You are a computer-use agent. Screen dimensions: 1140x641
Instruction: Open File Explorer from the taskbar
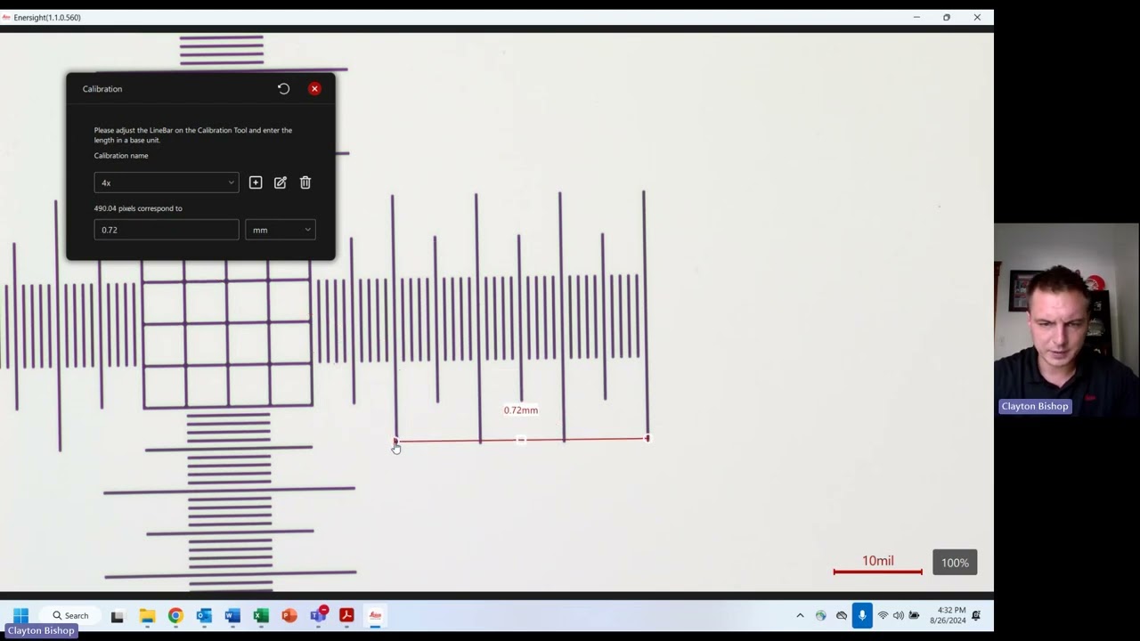point(147,615)
